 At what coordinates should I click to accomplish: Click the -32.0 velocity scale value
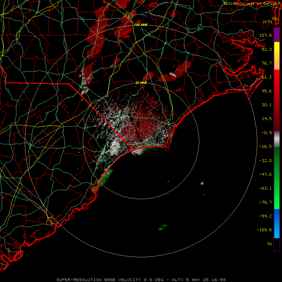coord(265,161)
